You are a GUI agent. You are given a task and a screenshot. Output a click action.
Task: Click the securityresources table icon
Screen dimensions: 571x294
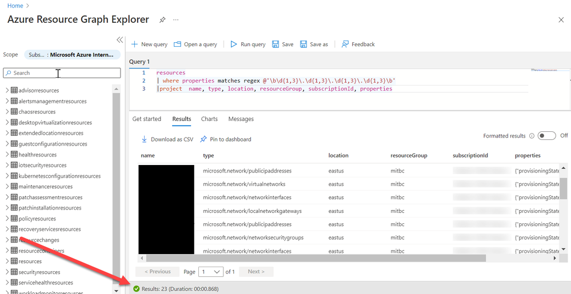coord(14,272)
